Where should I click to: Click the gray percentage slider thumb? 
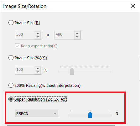pyautogui.click(x=72, y=71)
